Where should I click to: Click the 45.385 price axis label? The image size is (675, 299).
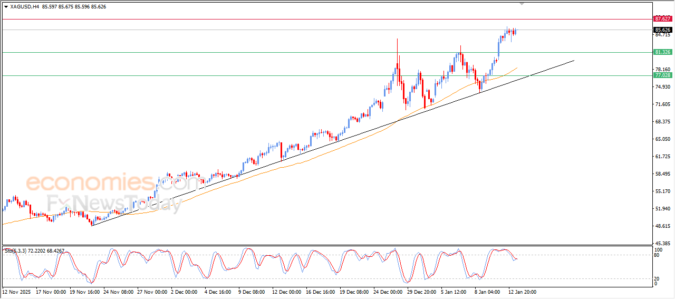(662, 244)
